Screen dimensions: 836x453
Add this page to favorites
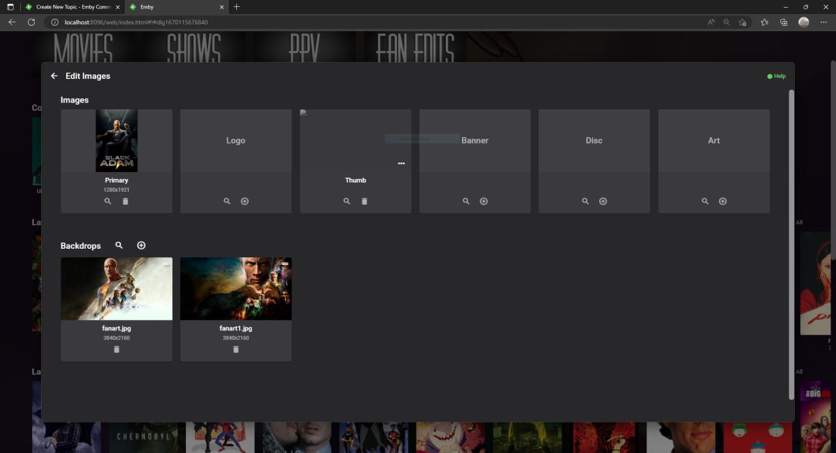click(x=743, y=22)
